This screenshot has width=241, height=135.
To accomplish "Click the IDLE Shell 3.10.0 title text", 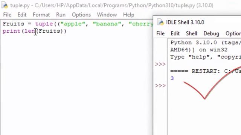I will point(185,22).
